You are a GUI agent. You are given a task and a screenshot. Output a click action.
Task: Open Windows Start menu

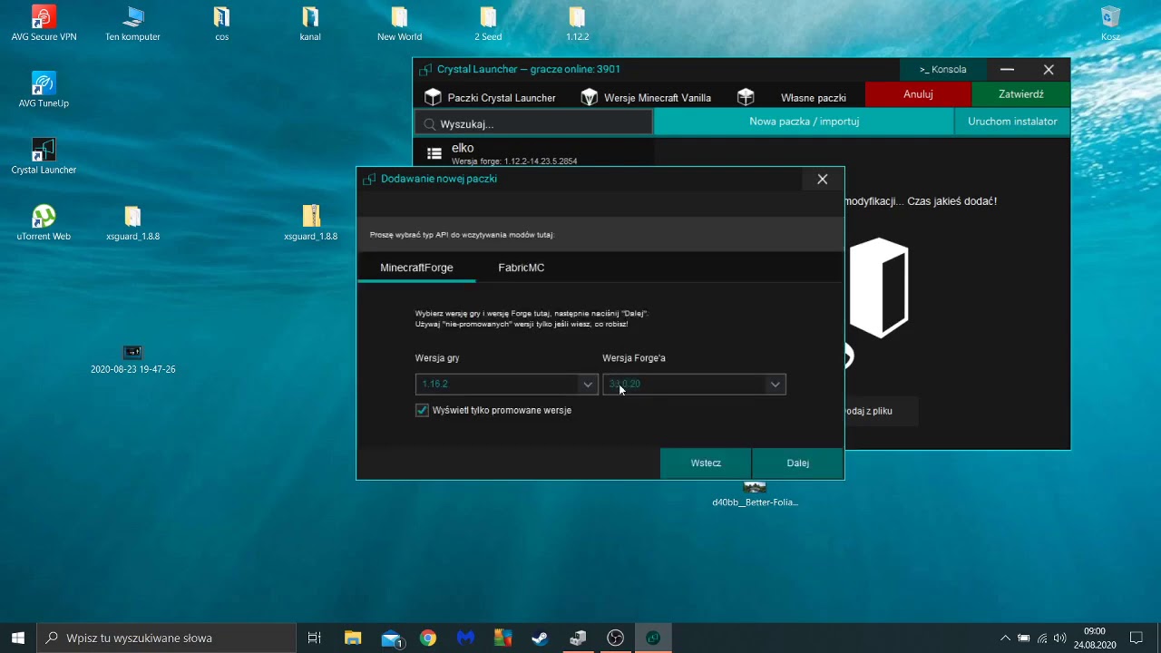[x=18, y=638]
